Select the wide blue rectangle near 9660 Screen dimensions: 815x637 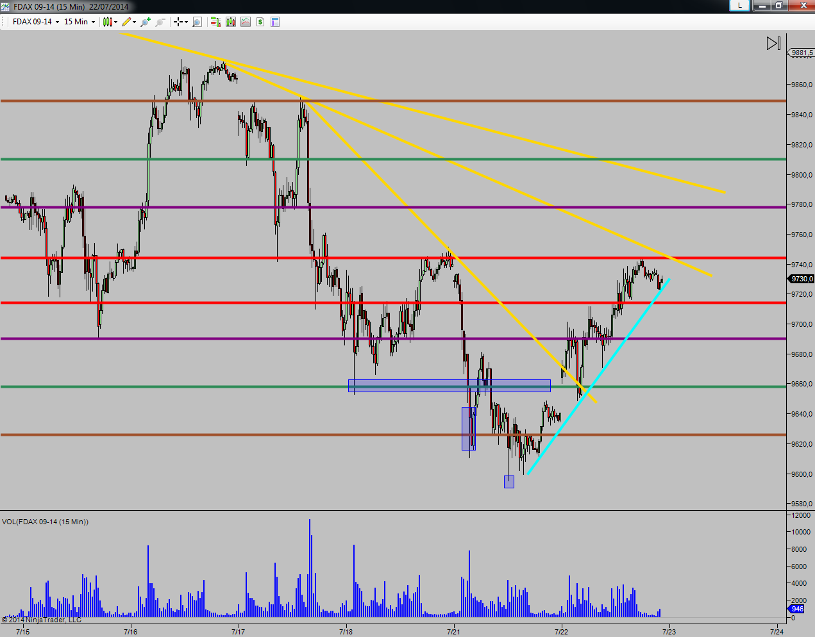coord(449,386)
